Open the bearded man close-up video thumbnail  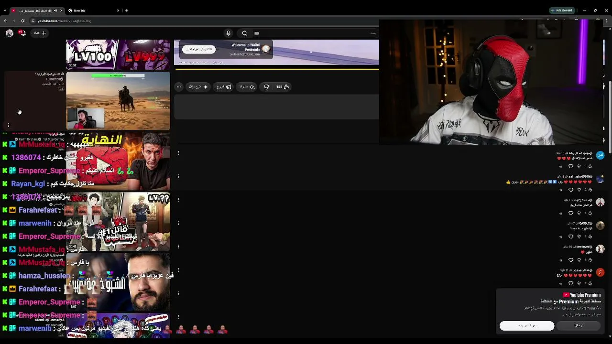pyautogui.click(x=118, y=282)
